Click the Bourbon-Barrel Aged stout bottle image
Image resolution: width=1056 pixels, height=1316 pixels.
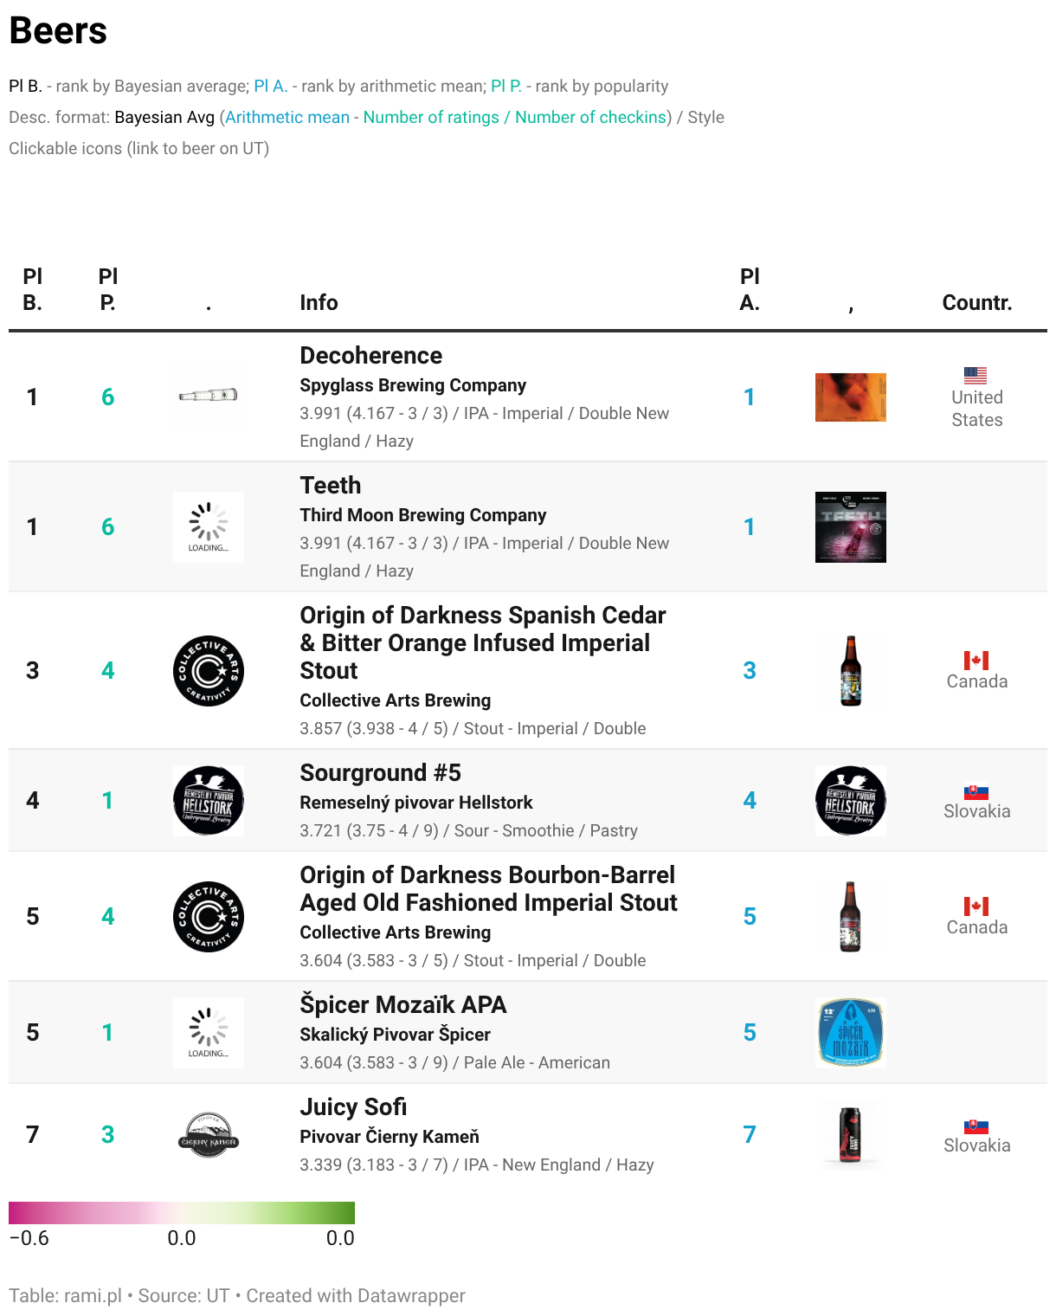click(851, 917)
